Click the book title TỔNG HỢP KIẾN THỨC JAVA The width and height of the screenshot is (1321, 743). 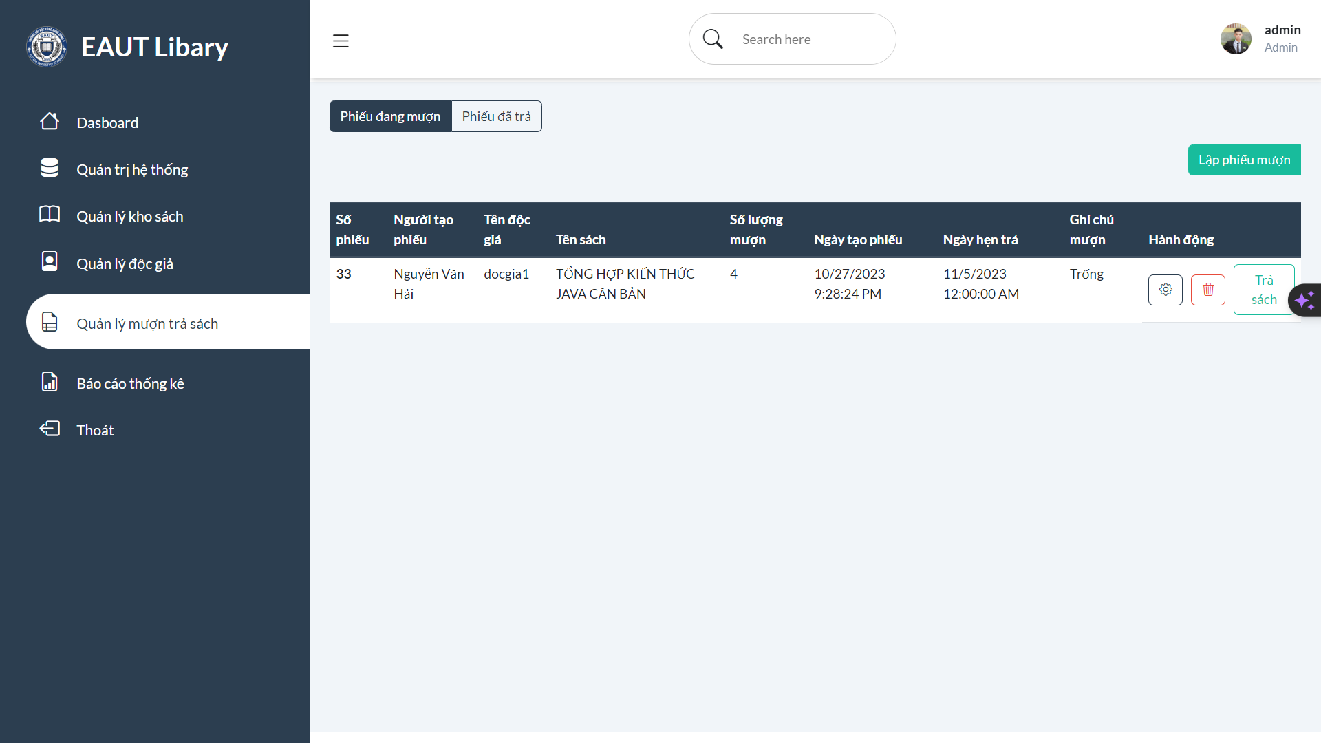(x=625, y=283)
